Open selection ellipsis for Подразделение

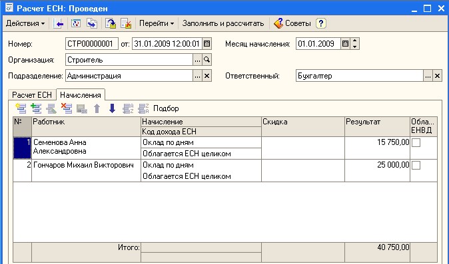pos(197,76)
